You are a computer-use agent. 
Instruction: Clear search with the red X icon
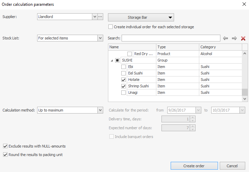point(243,38)
